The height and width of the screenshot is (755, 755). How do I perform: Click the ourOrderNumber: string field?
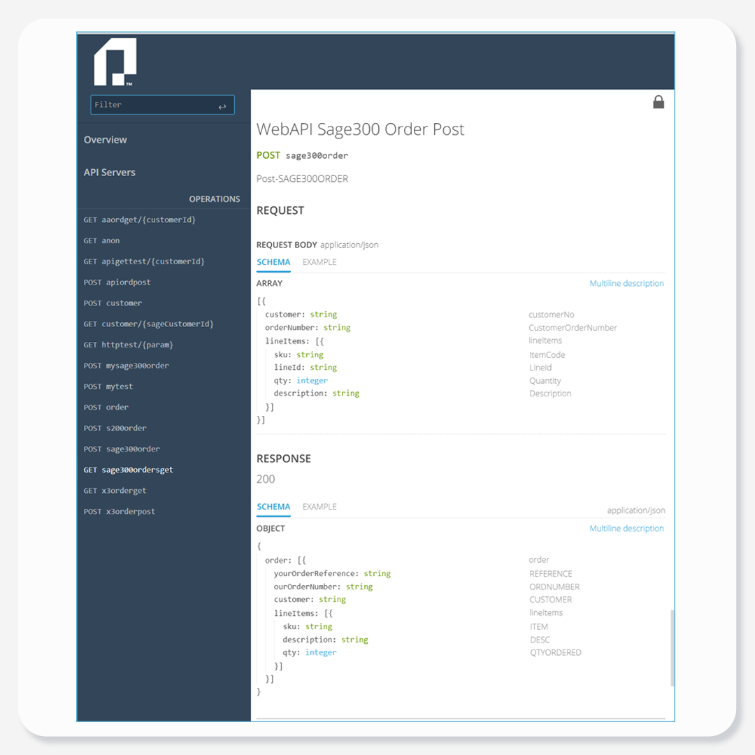point(323,587)
